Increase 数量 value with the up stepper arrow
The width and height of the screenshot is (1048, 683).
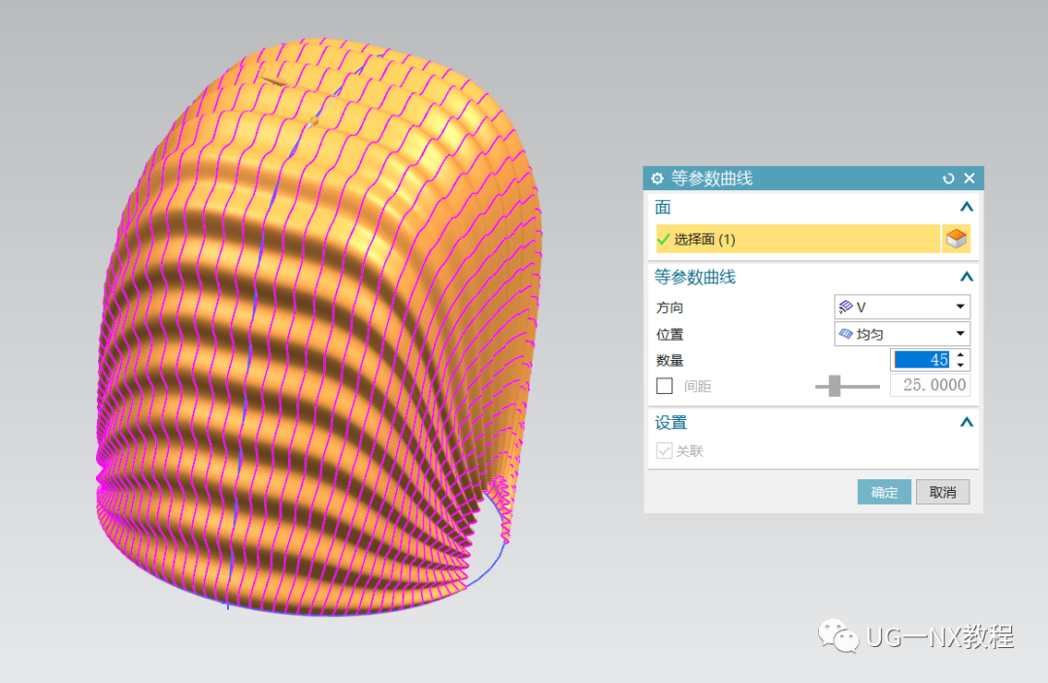click(x=959, y=355)
